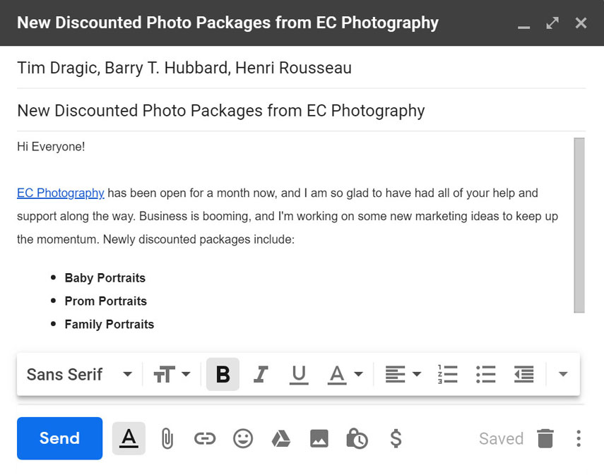Open more options three-dot menu
The image size is (604, 475).
[x=578, y=438]
